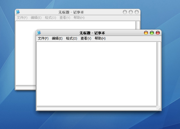Click the orange minimize button of front window
Screen dimensions: 180x129
(x=146, y=33)
